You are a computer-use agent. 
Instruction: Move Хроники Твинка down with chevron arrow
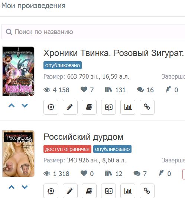25,105
